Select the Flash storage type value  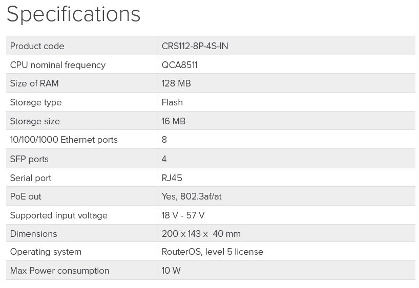(x=172, y=102)
